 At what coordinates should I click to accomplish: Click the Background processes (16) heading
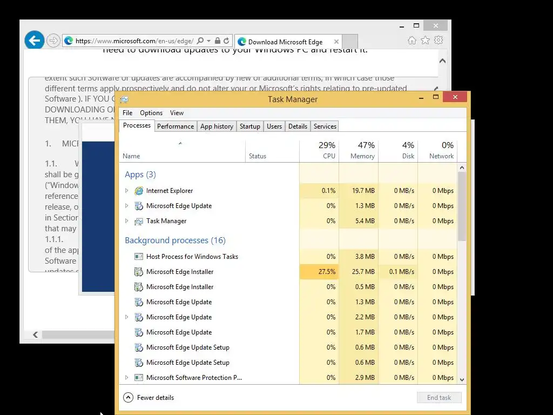tap(175, 240)
